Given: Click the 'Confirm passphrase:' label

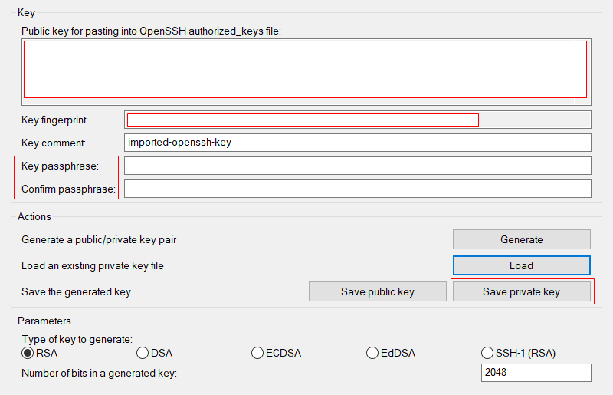Looking at the screenshot, I should tap(69, 189).
